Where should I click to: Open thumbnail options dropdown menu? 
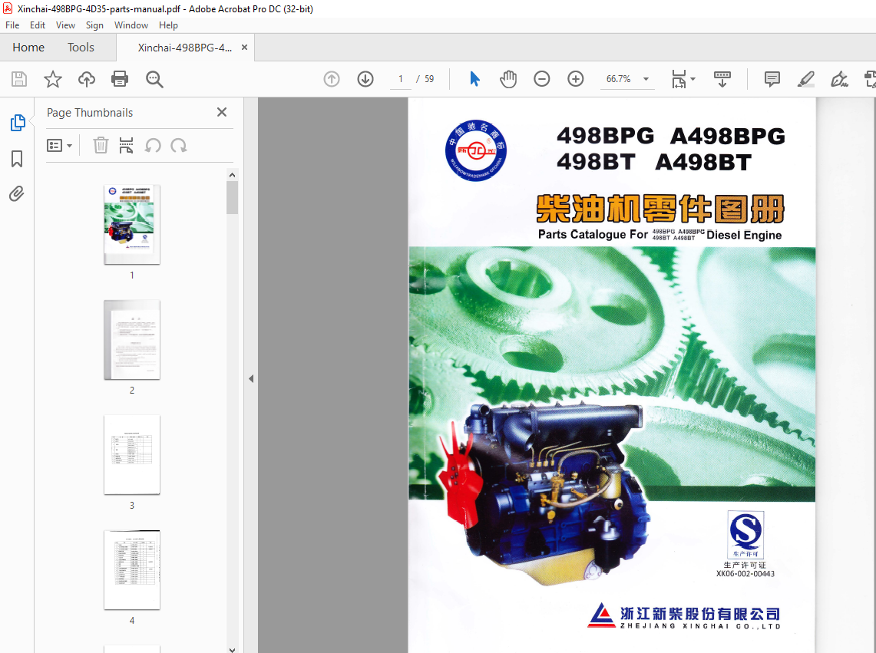pyautogui.click(x=59, y=146)
